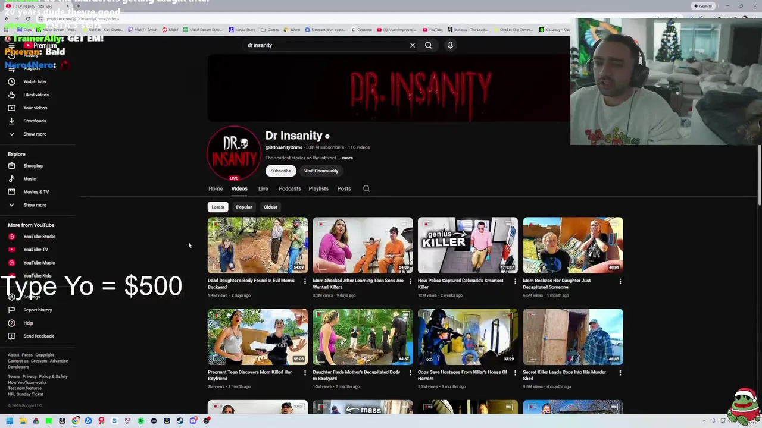Screen dimensions: 762x428
Task: Play the genius KILLER thumbnail video
Action: [468, 245]
